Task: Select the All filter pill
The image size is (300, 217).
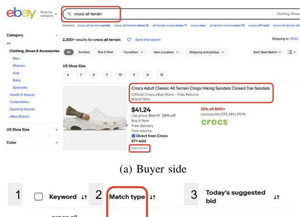Action: coord(68,52)
